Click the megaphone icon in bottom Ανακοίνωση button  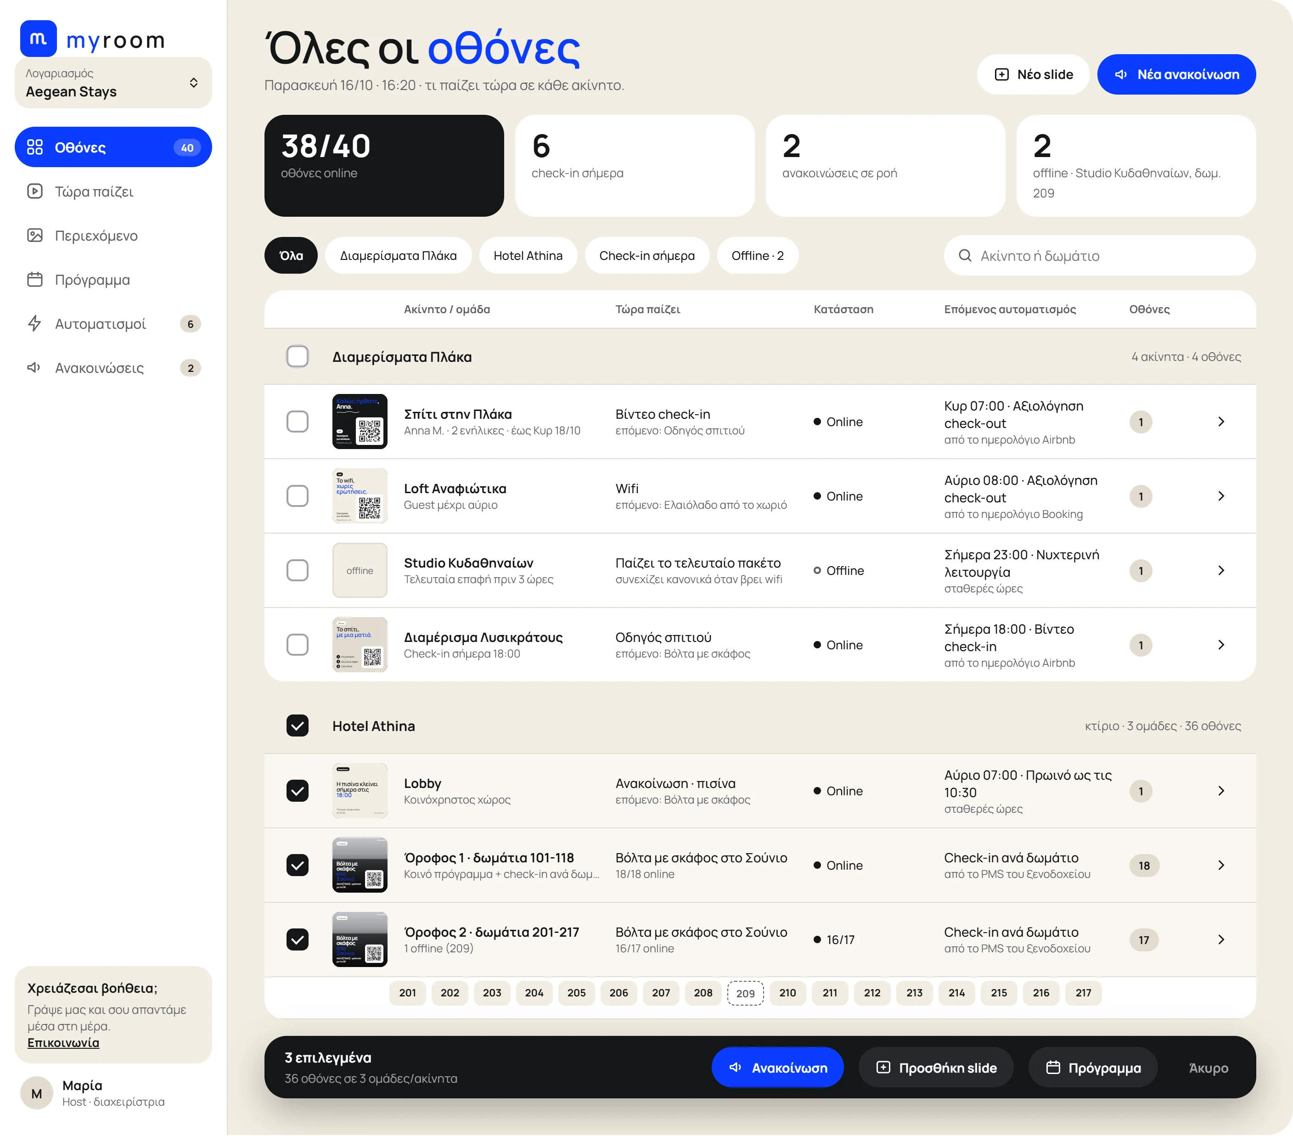[735, 1068]
